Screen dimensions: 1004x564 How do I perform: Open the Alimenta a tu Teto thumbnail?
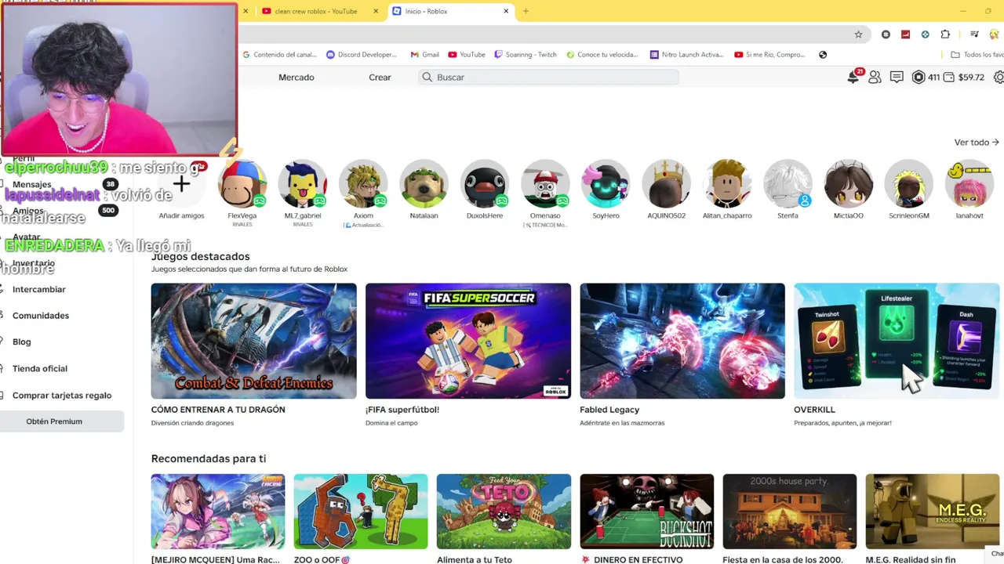(x=504, y=512)
